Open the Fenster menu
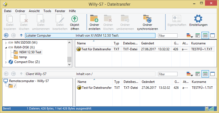Viewport: 219px width, 113px height. pos(60,11)
